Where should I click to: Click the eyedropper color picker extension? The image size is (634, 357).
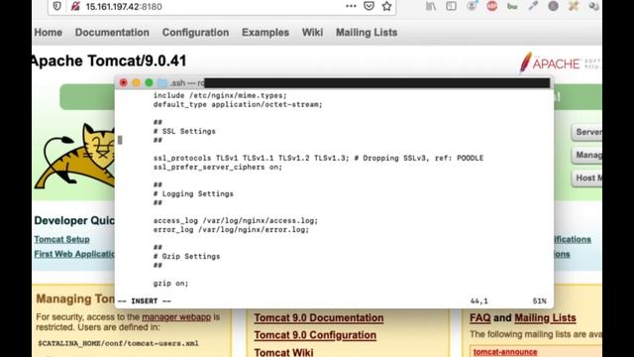(x=533, y=6)
